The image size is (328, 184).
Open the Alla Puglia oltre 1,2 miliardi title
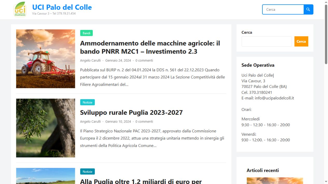tap(141, 181)
